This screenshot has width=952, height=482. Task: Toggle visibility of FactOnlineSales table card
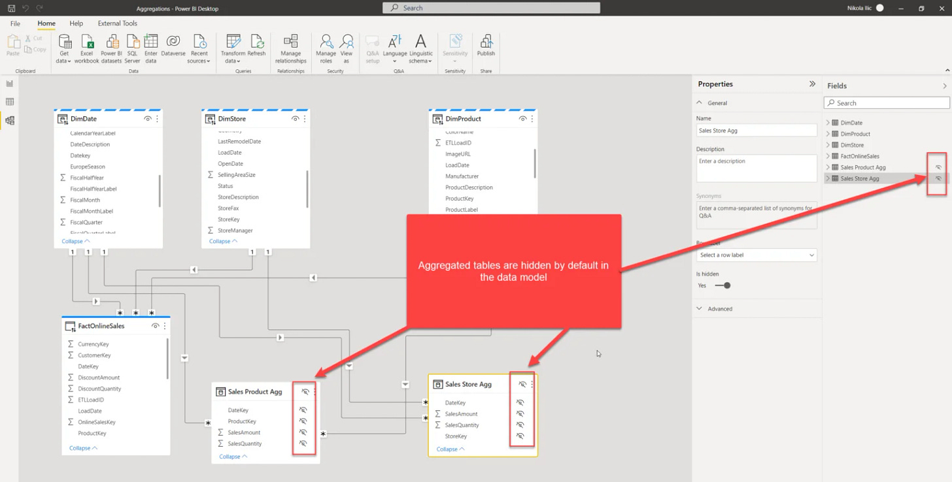click(x=155, y=326)
